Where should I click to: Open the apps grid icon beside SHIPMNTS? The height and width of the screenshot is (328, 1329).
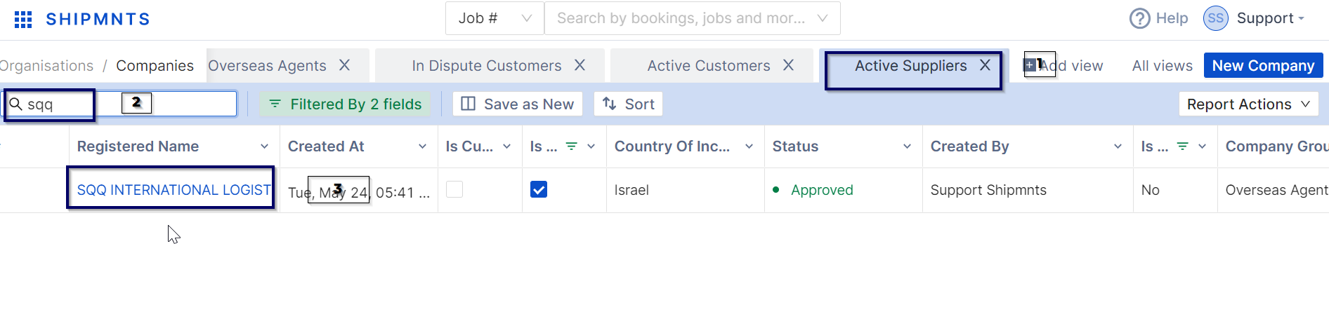(x=23, y=19)
